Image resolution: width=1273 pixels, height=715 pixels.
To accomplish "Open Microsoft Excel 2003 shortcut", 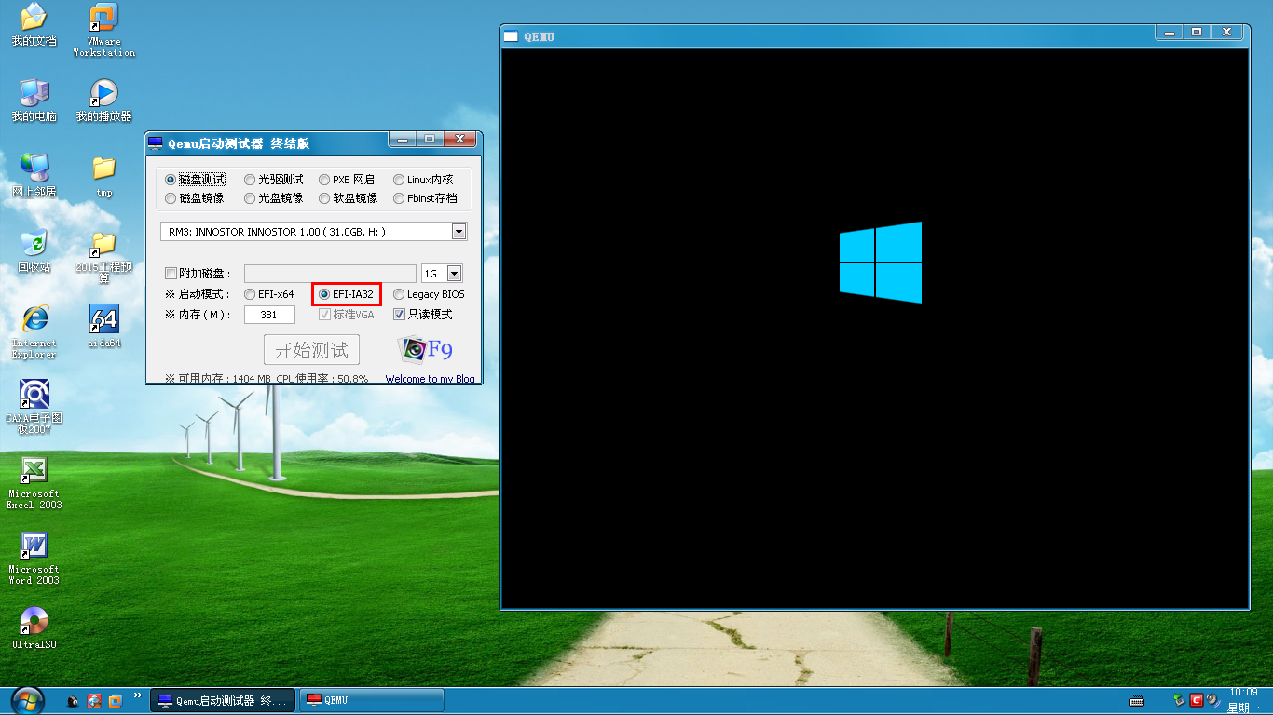I will point(34,483).
